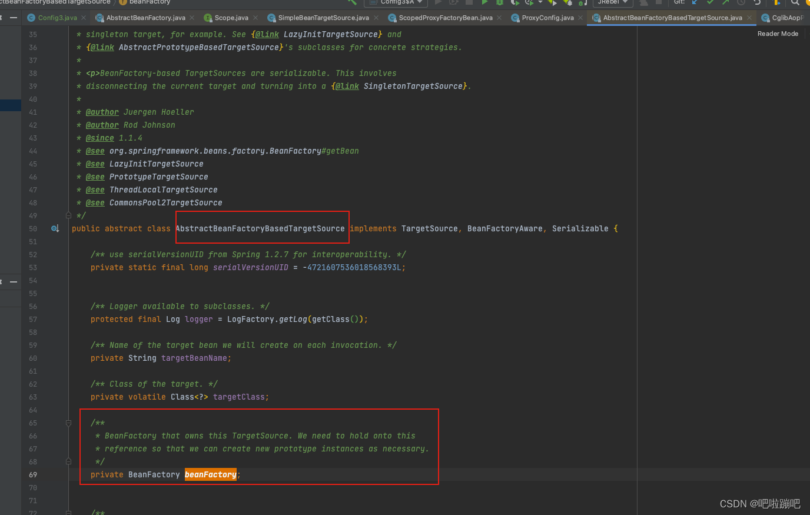Click the Config3.java tab file icon
Image resolution: width=810 pixels, height=515 pixels.
[31, 18]
